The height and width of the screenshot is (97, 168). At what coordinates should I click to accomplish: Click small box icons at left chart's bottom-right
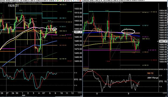80,93
